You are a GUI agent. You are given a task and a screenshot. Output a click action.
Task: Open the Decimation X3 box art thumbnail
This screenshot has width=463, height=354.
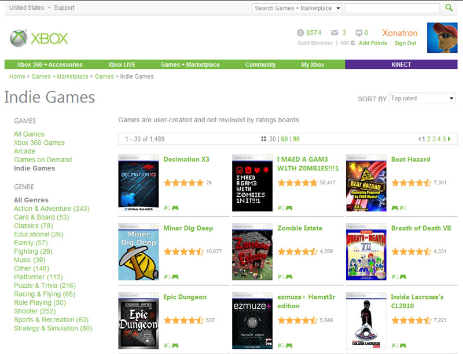click(x=138, y=183)
